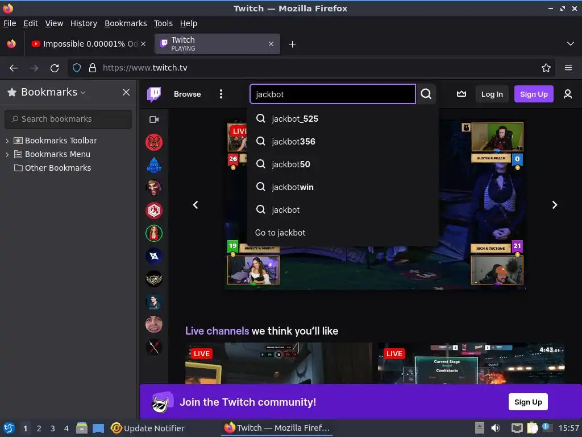Go back to the previous page
Screen dimensions: 582x437
[14, 68]
